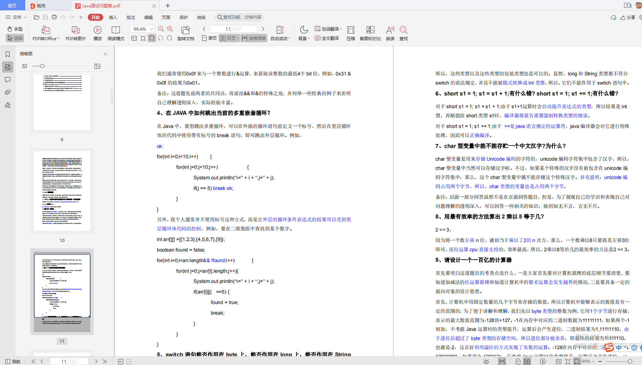
Task: Switch to the 开始 ribbon tab
Action: 96,17
